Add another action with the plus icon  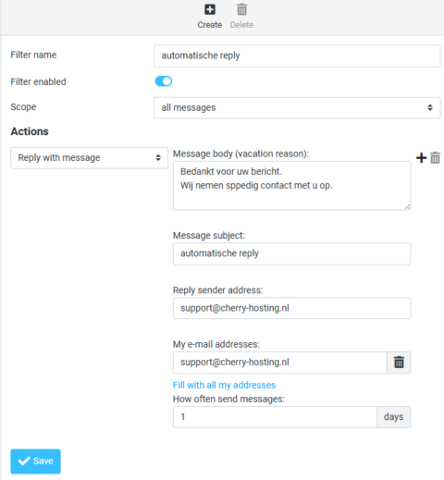(x=421, y=158)
